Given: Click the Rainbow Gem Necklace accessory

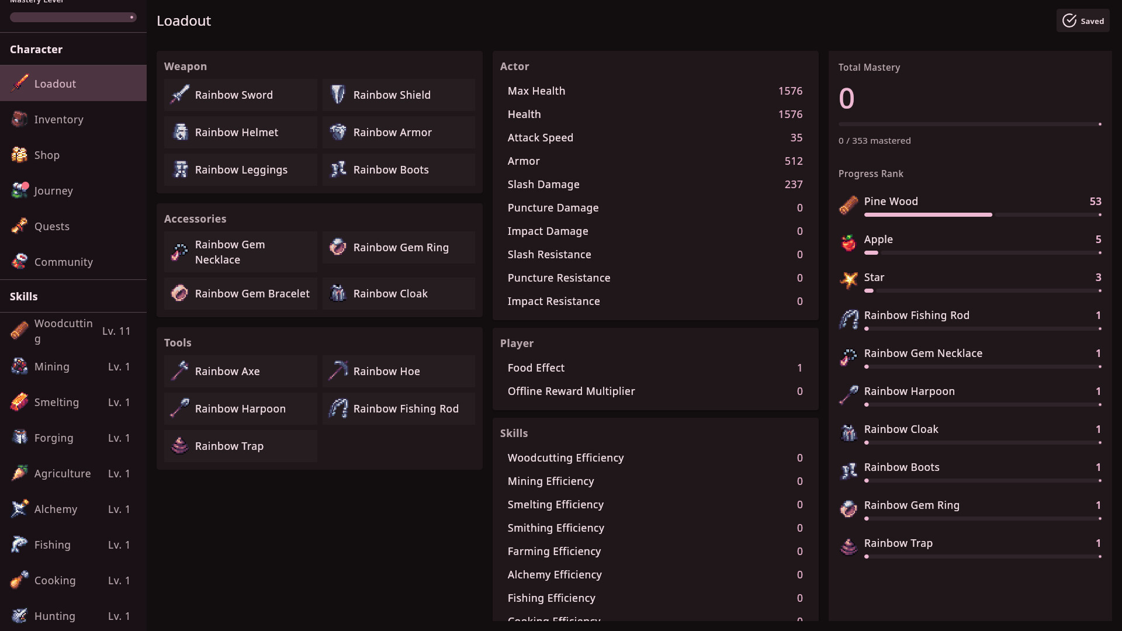Looking at the screenshot, I should pyautogui.click(x=240, y=252).
